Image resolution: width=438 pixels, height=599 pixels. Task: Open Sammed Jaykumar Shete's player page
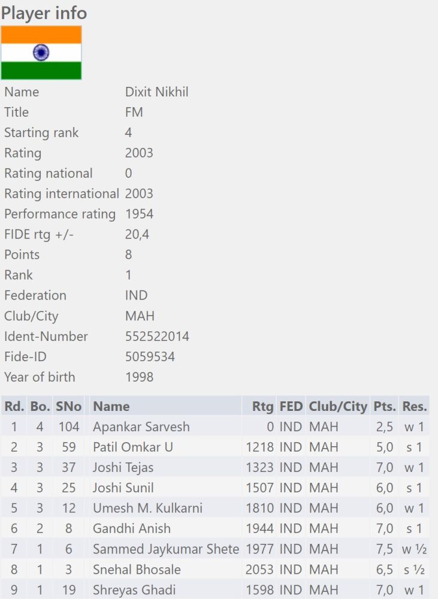[x=165, y=549]
